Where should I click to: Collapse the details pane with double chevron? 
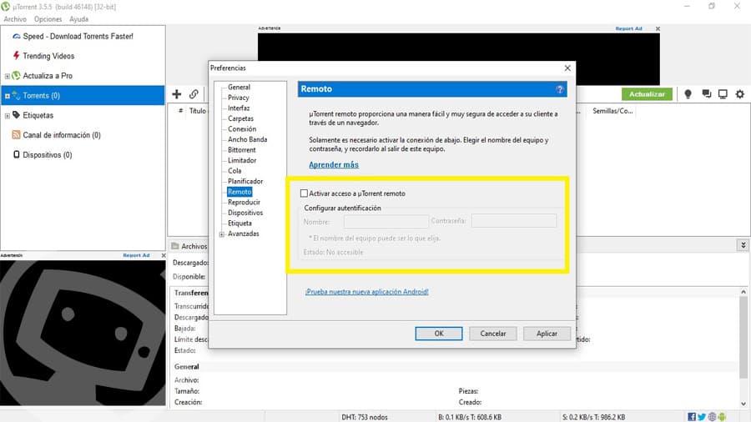click(x=743, y=245)
